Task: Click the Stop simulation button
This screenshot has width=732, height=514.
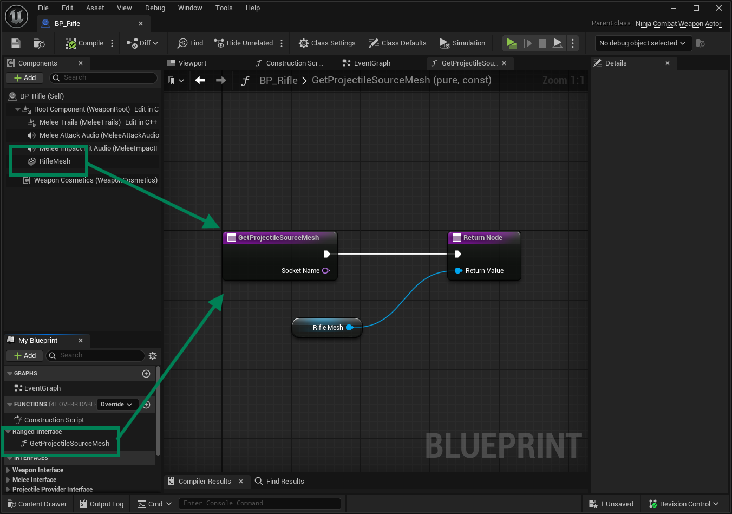Action: (x=542, y=43)
